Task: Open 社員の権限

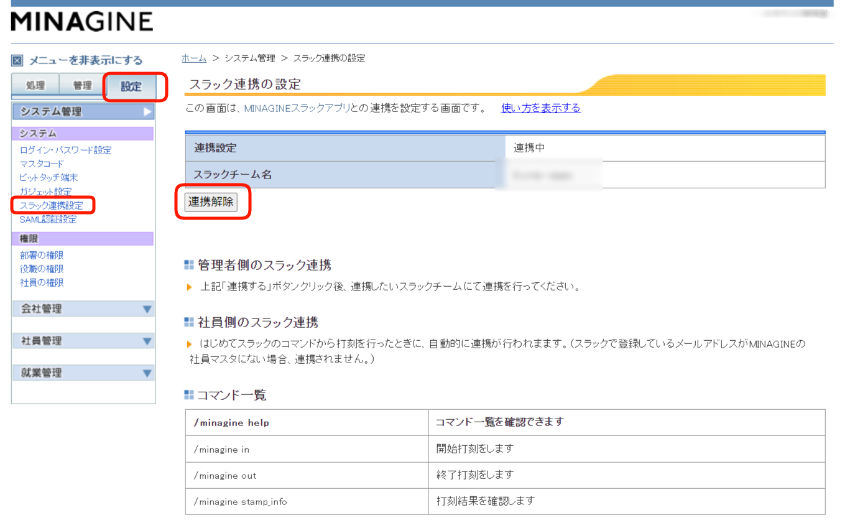Action: [42, 283]
